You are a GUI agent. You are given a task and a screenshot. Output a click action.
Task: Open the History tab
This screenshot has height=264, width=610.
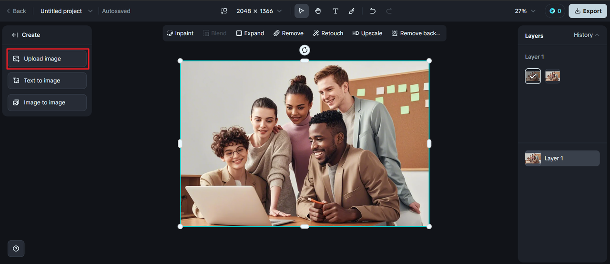point(587,35)
